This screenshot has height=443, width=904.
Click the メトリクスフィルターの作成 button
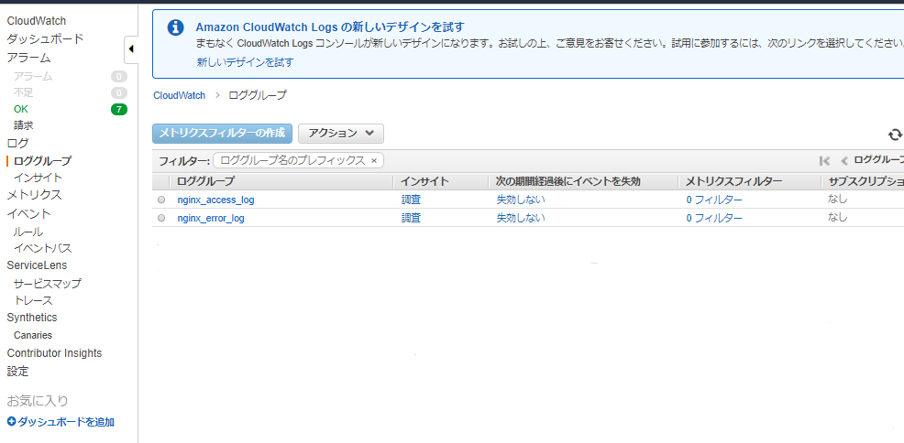[222, 134]
